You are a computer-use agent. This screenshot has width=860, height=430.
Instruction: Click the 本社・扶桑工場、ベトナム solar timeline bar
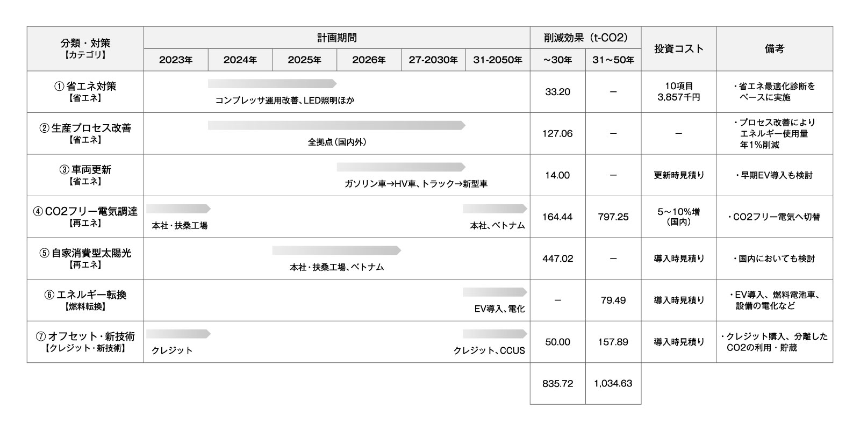[336, 250]
